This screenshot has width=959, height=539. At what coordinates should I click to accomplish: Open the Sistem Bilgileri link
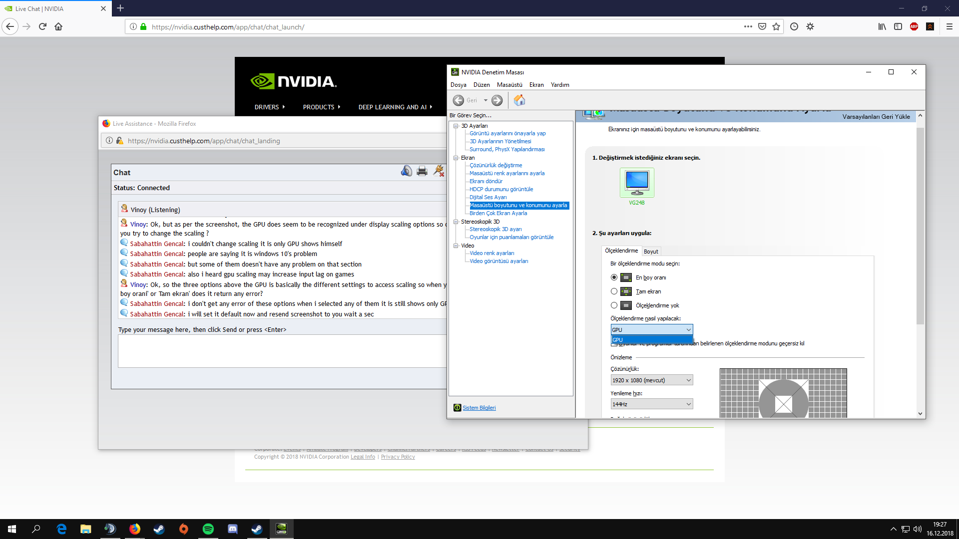click(479, 408)
